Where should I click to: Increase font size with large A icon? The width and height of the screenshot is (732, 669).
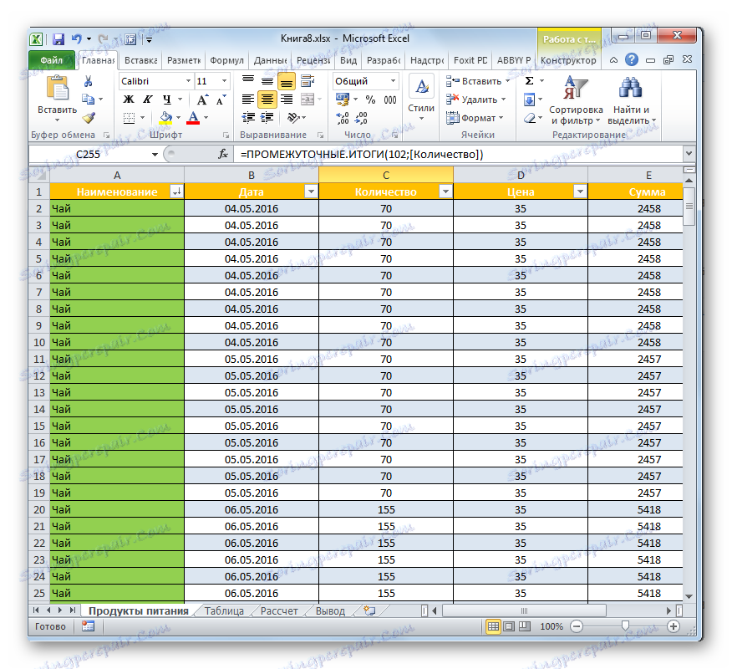pos(202,100)
